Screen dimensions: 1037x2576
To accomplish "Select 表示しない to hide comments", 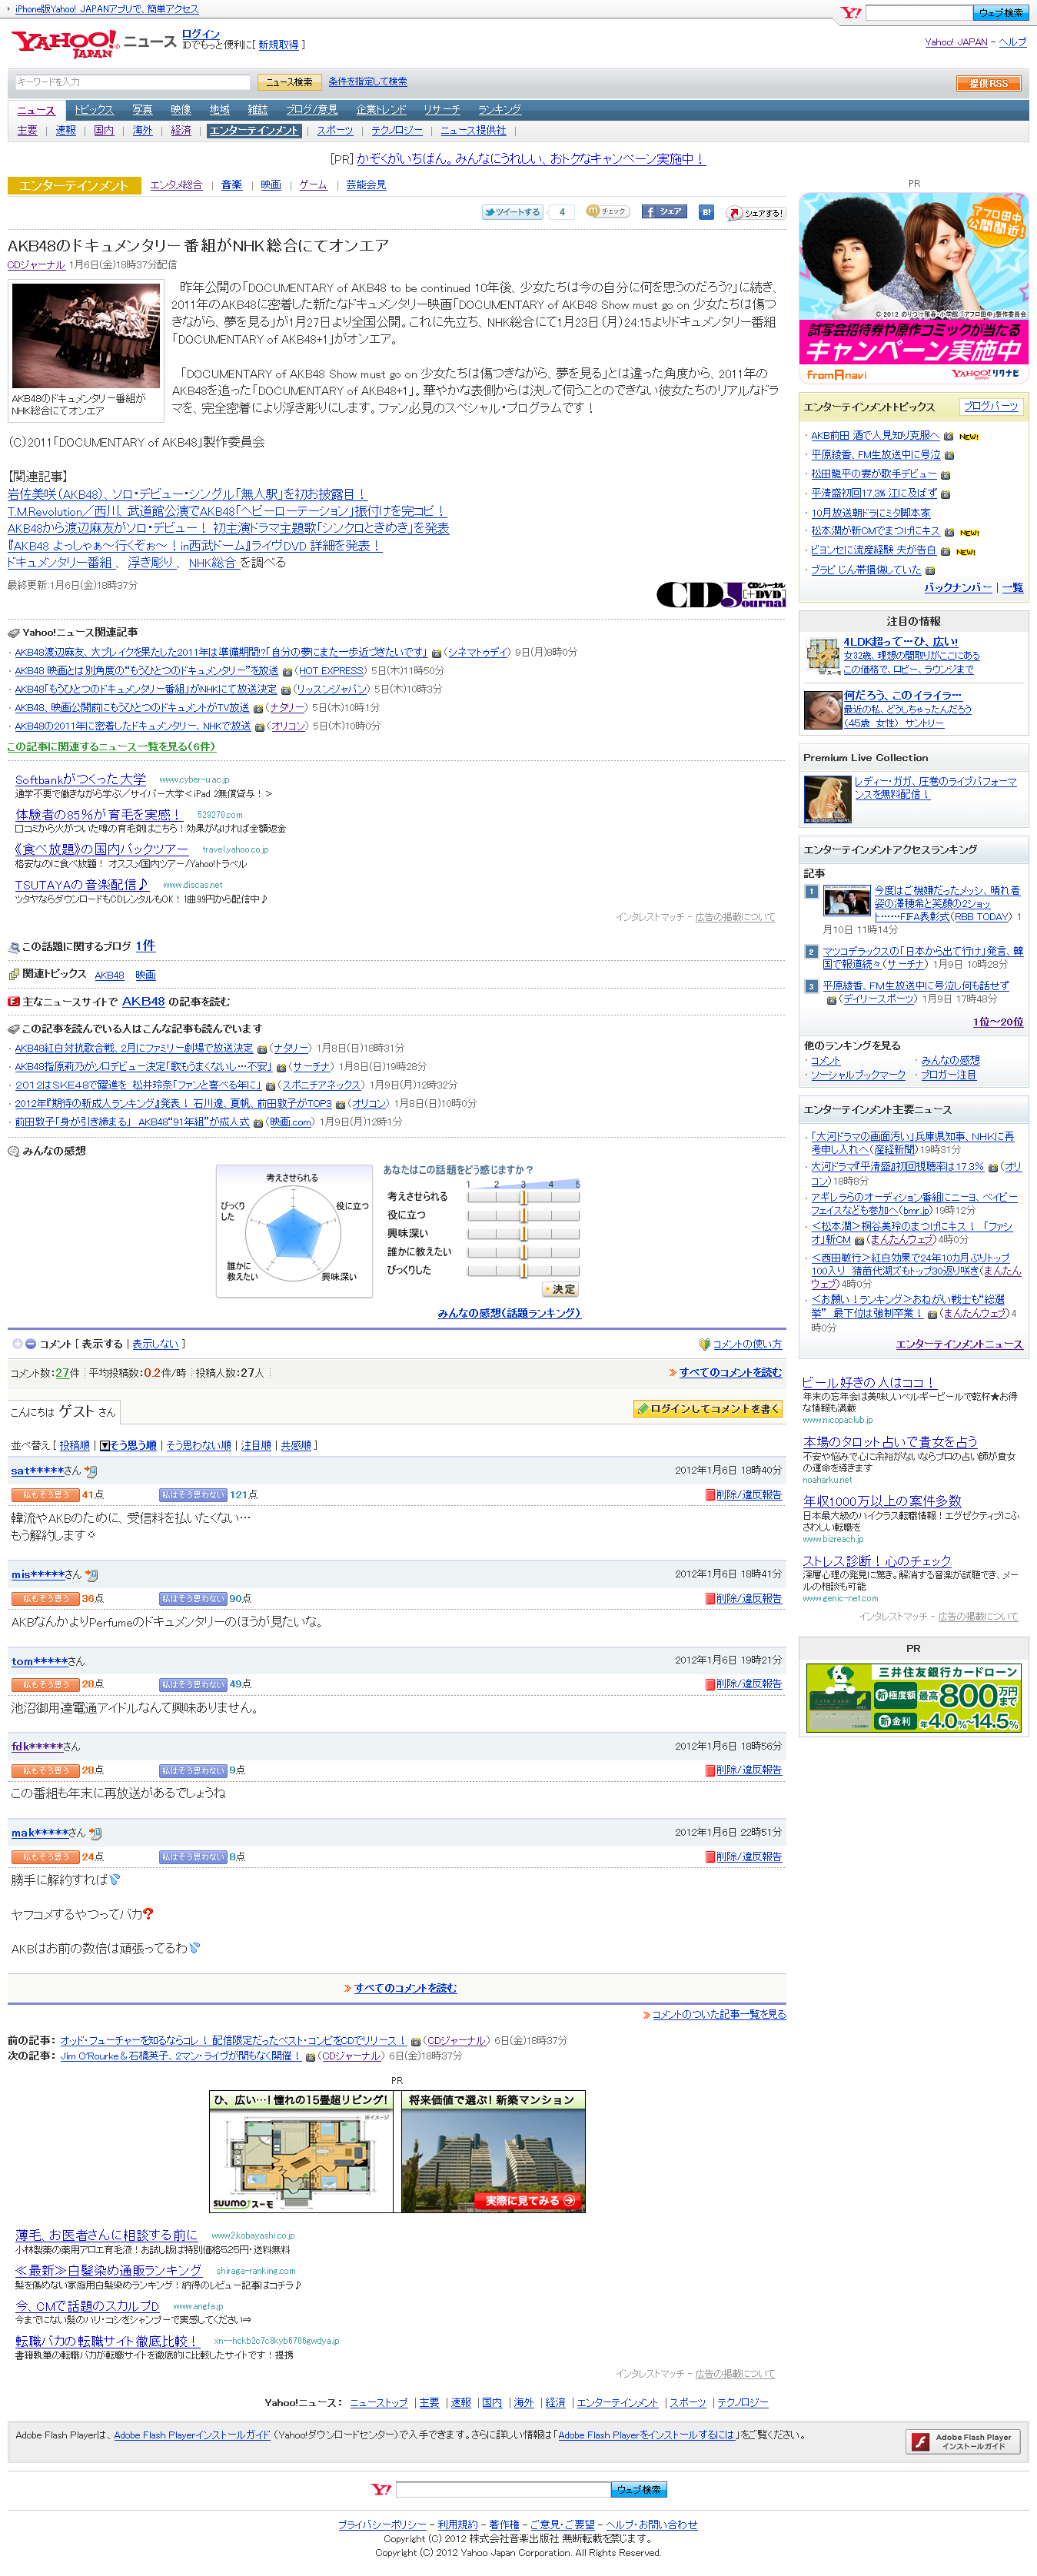I will [x=155, y=1344].
